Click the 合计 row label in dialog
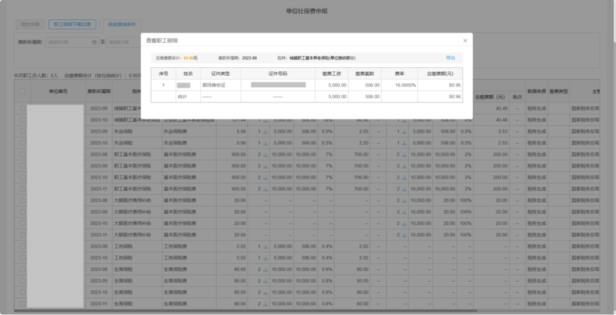The image size is (616, 315). (x=182, y=96)
